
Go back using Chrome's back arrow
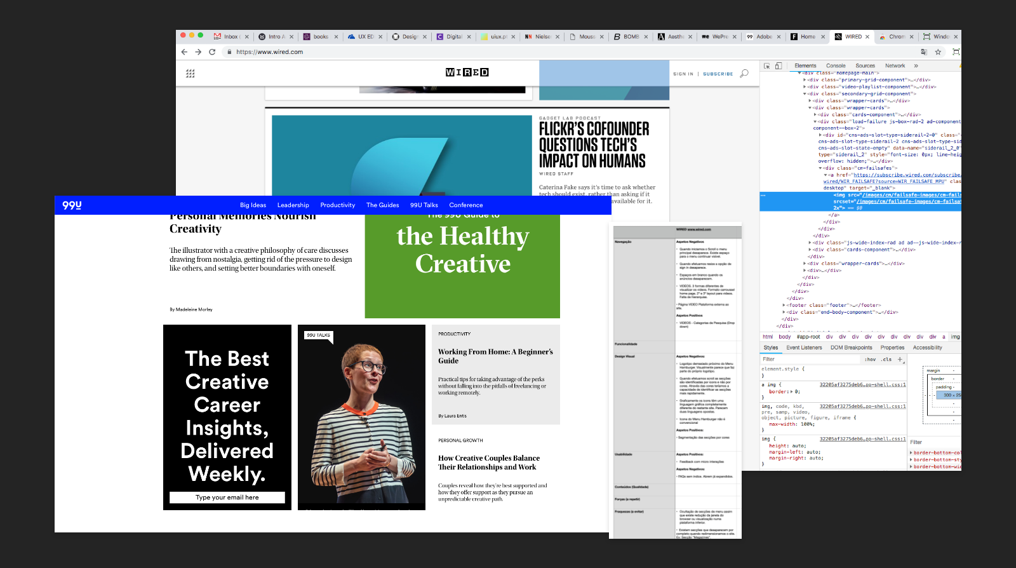(184, 52)
